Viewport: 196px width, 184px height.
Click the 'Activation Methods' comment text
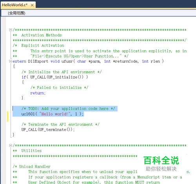pyautogui.click(x=42, y=35)
